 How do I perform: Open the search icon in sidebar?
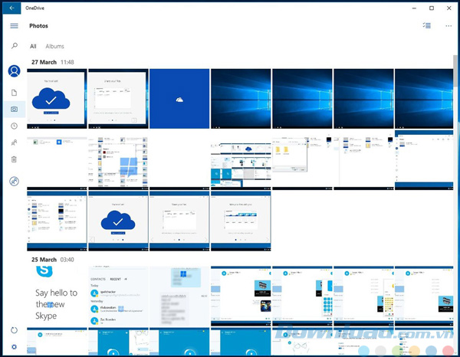(x=14, y=47)
